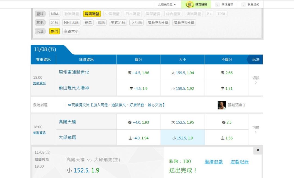Pick moneyline 主 1.51

[227, 88]
